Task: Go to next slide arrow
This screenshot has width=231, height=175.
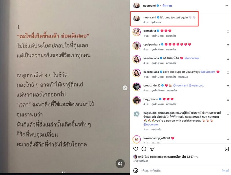Action: tap(125, 88)
